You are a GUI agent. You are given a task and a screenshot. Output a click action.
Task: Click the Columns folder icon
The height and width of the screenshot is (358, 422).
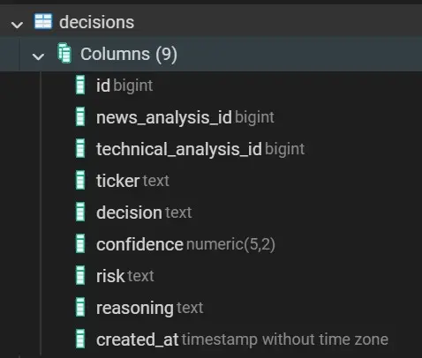[x=64, y=53]
